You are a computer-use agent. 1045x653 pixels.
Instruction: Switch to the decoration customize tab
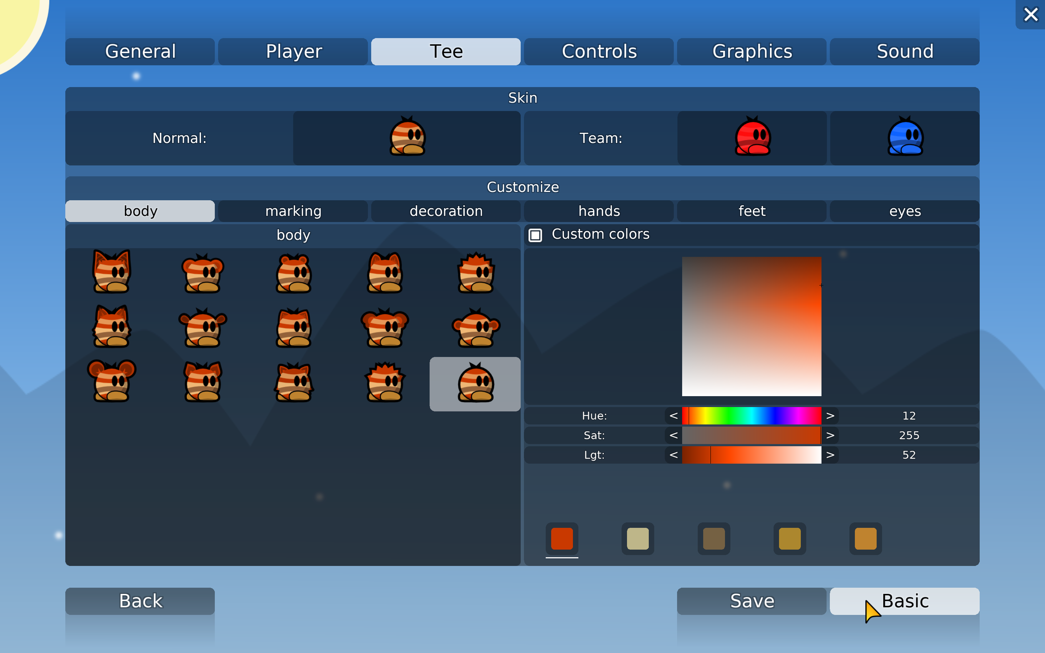pyautogui.click(x=446, y=211)
